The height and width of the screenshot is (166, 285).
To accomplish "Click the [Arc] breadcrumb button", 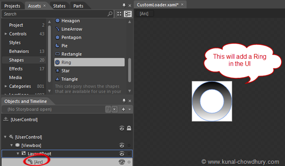I will point(144,14).
